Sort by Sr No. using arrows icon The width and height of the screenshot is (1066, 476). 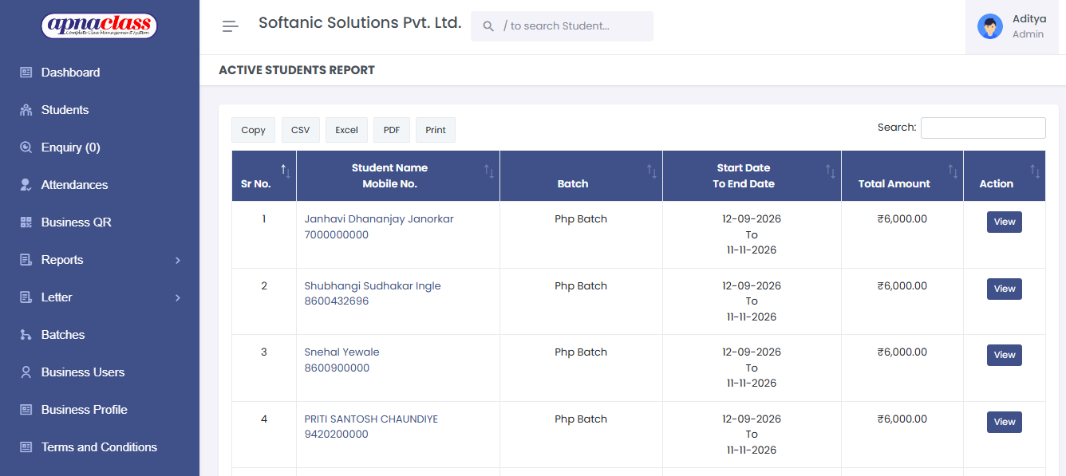pos(286,171)
